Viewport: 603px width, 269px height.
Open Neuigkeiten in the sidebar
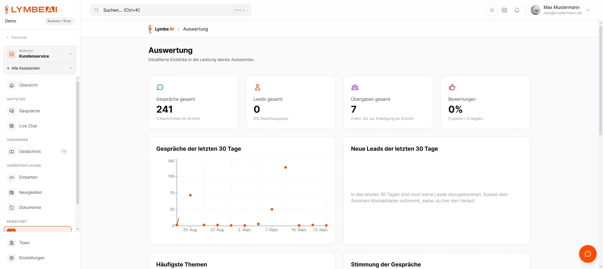pyautogui.click(x=38, y=193)
